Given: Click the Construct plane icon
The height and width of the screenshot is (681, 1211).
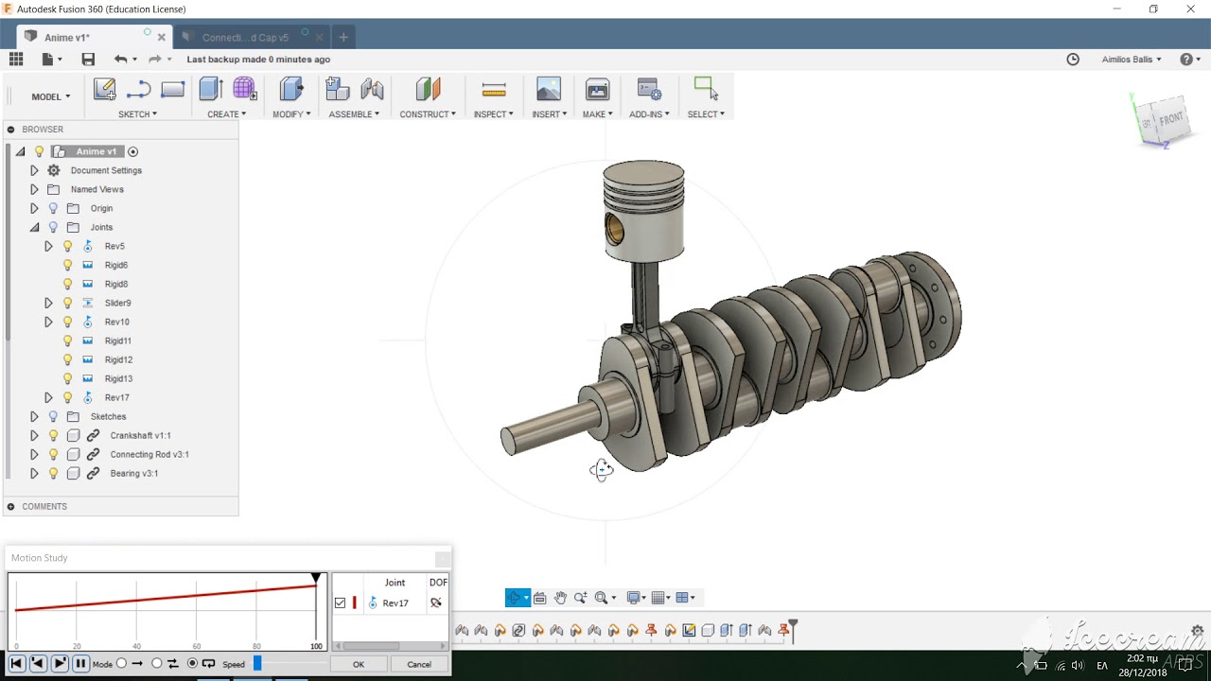Looking at the screenshot, I should coord(428,89).
